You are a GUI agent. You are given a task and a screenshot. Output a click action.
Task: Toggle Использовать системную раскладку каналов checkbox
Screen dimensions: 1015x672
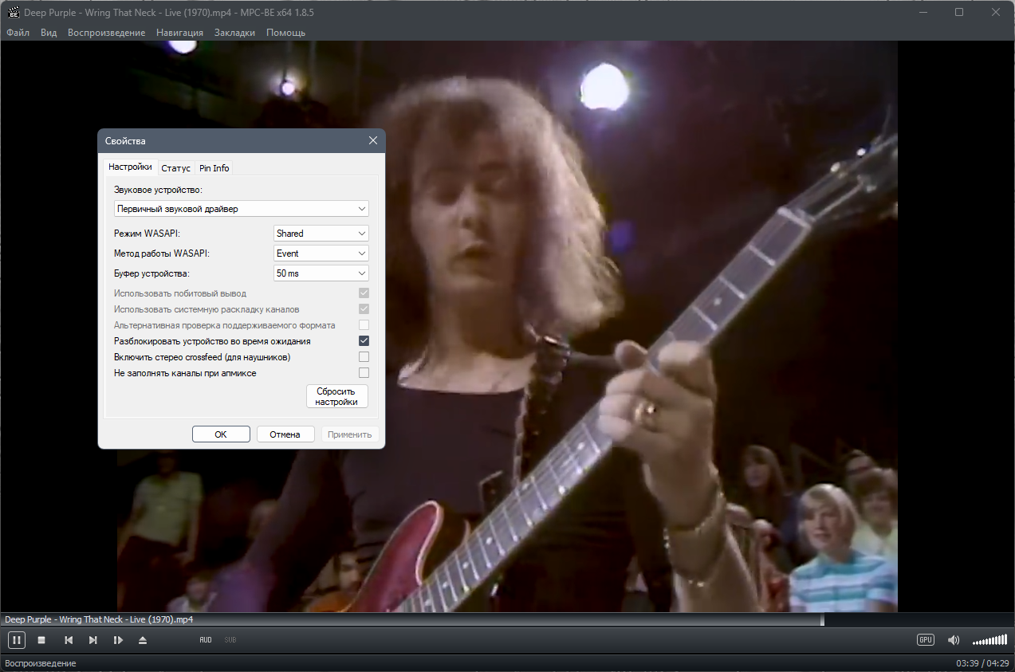(x=364, y=309)
